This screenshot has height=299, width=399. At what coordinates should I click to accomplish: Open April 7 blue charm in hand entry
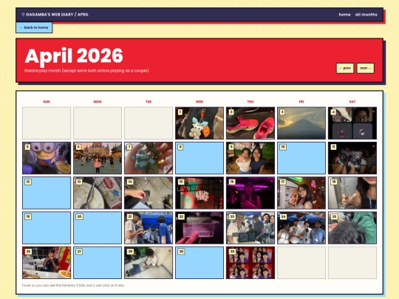pyautogui.click(x=149, y=158)
